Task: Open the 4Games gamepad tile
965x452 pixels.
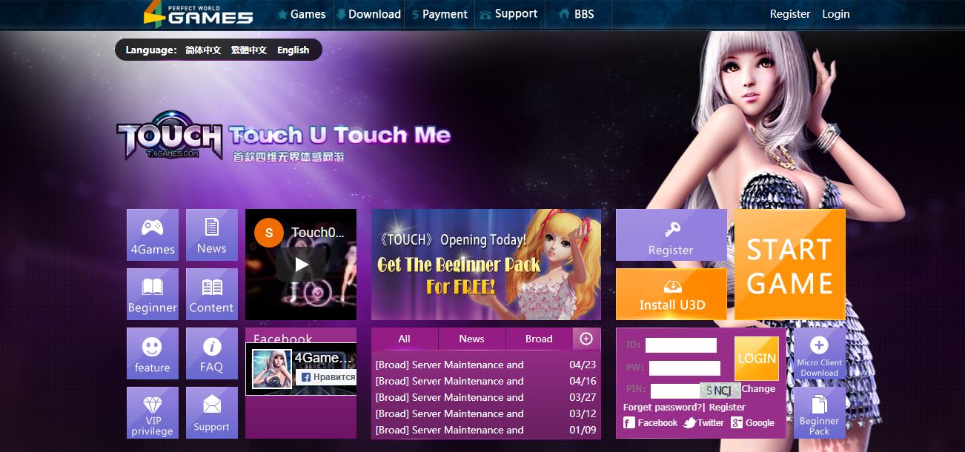Action: point(153,235)
